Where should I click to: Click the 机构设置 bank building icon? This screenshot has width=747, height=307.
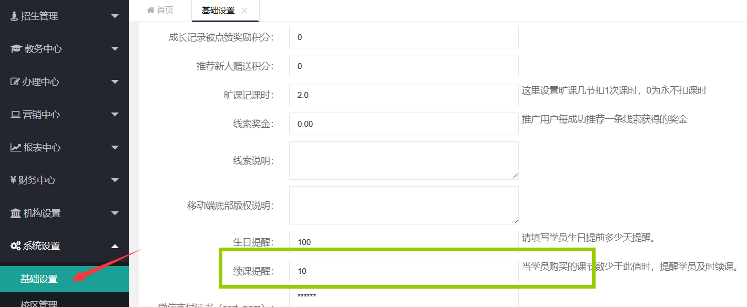(16, 213)
